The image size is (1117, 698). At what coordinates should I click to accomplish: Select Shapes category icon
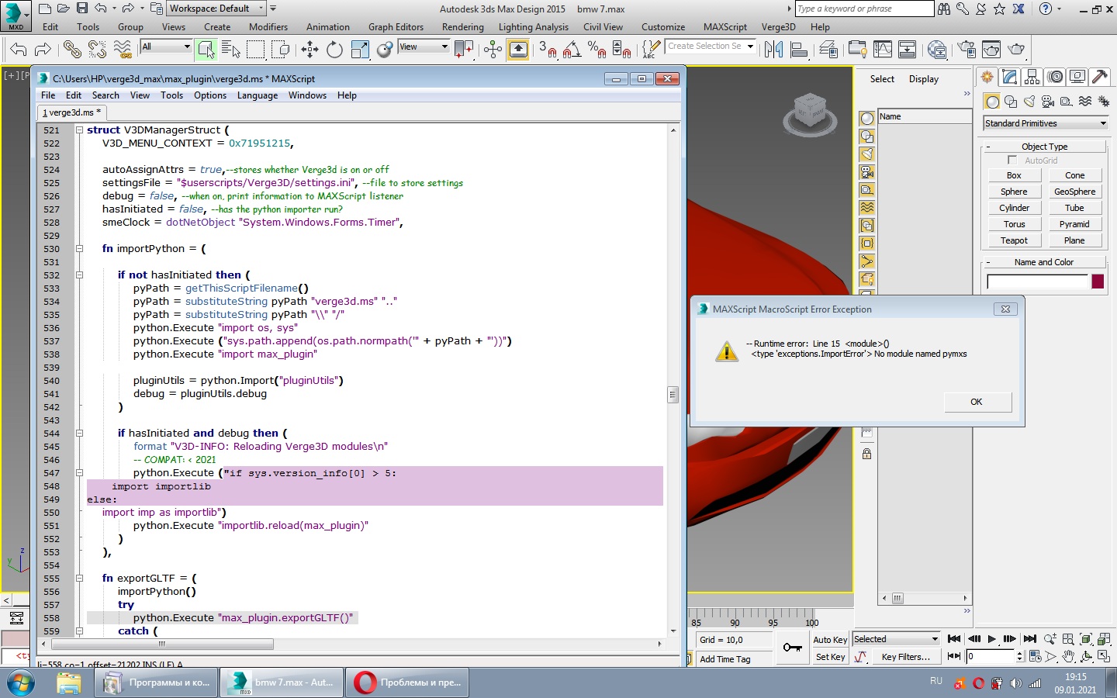click(1010, 102)
